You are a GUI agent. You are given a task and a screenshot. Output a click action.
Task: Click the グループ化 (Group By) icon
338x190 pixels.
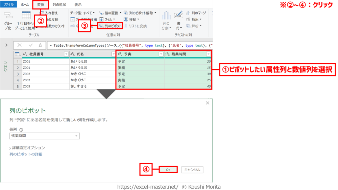point(8,16)
